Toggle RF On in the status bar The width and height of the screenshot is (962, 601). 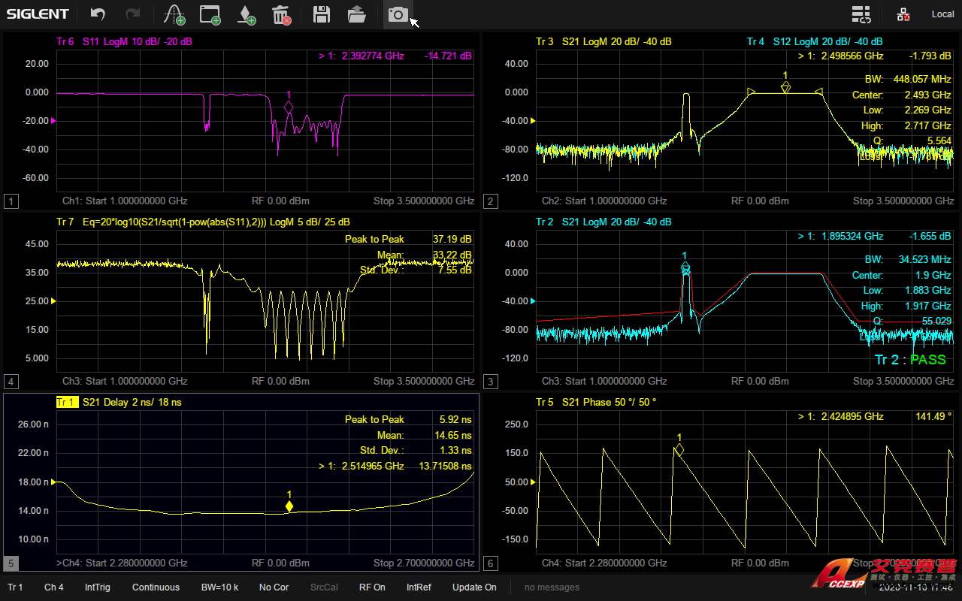click(372, 587)
